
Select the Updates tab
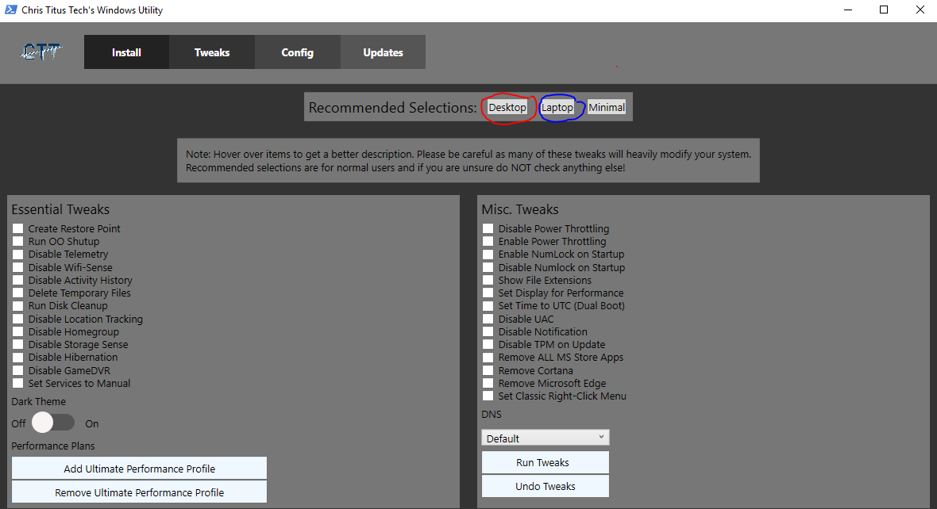pos(383,52)
